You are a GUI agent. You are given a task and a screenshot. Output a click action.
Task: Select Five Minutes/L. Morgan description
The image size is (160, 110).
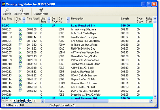pyautogui.click(x=84, y=37)
